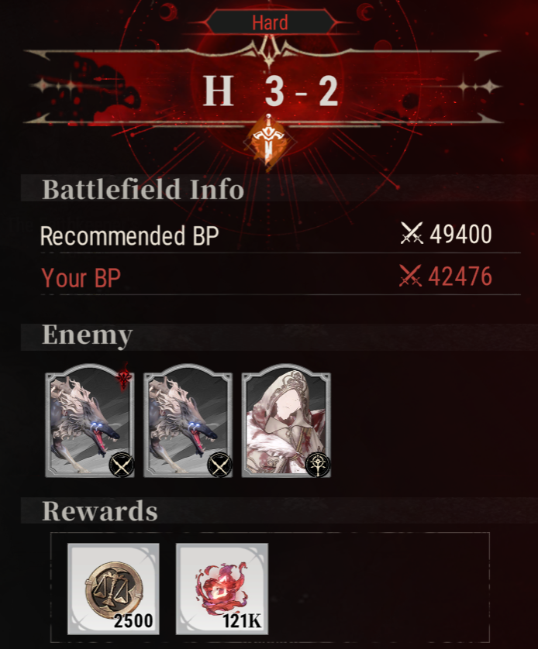Select the hooded faceless enemy card
538x649 pixels.
point(286,421)
